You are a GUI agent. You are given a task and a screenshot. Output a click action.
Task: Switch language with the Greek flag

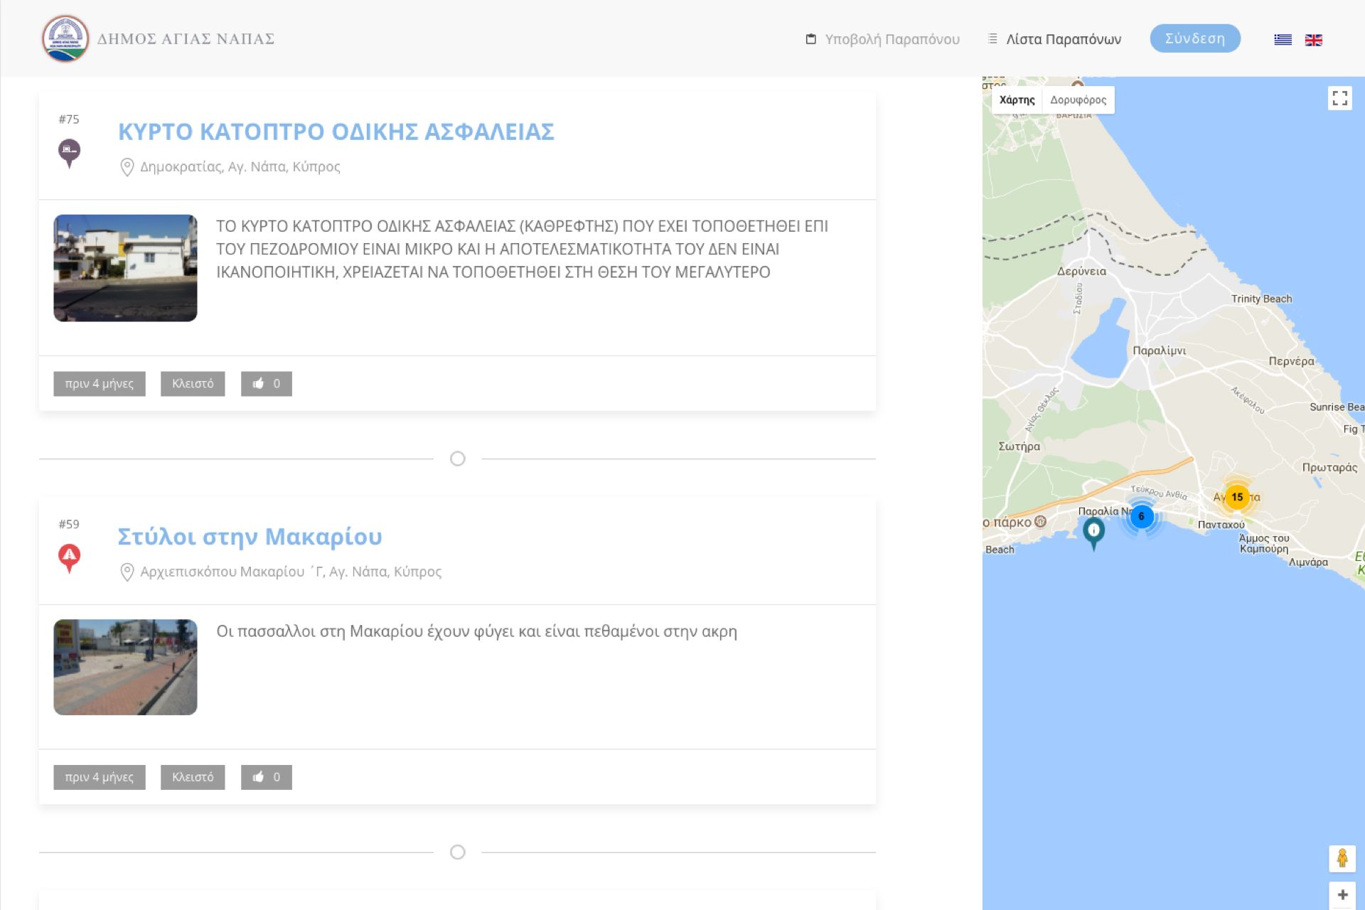[1283, 40]
